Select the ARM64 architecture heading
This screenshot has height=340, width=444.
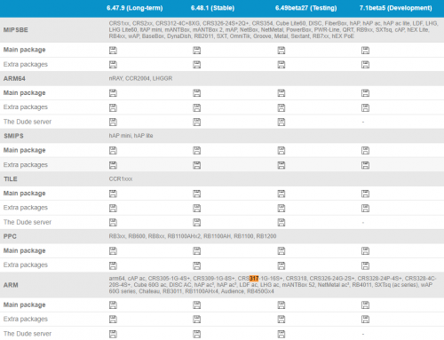coord(14,79)
